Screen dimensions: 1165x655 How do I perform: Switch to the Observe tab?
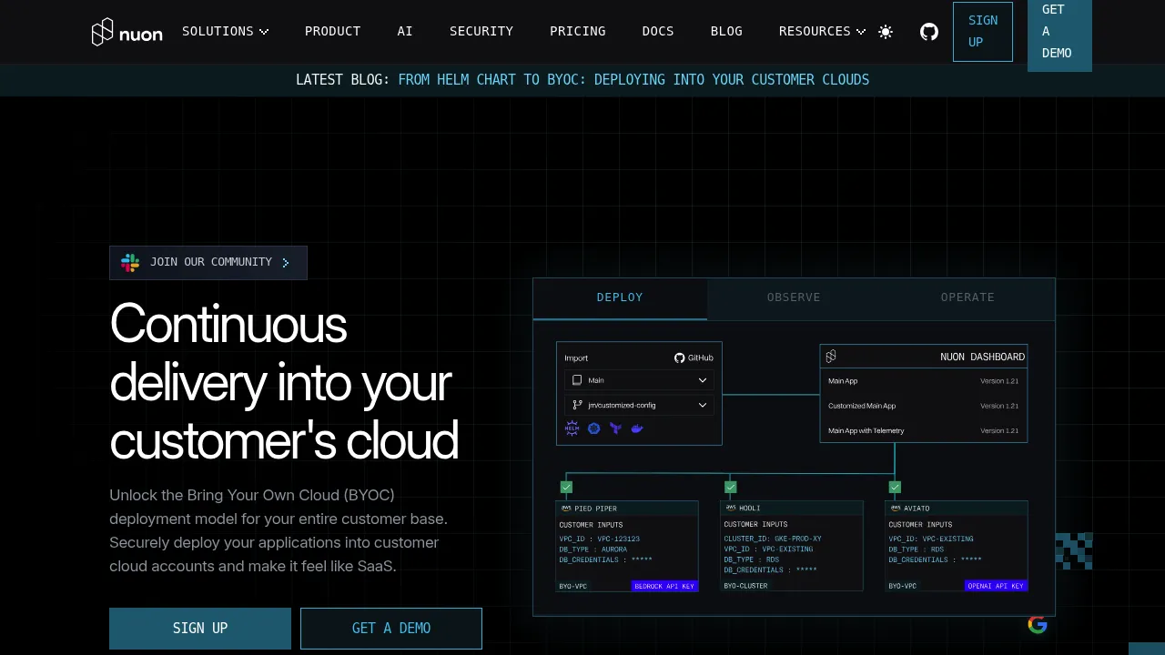click(794, 298)
